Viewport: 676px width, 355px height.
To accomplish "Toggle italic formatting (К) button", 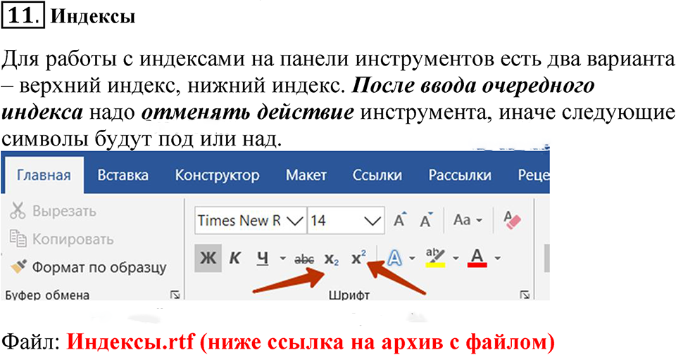I will coord(235,259).
